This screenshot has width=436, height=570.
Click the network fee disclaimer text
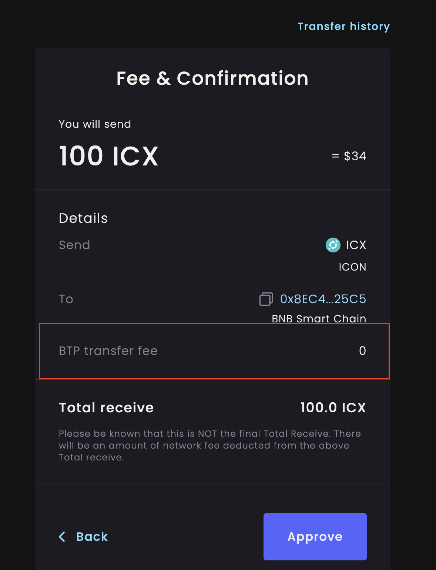pyautogui.click(x=210, y=445)
